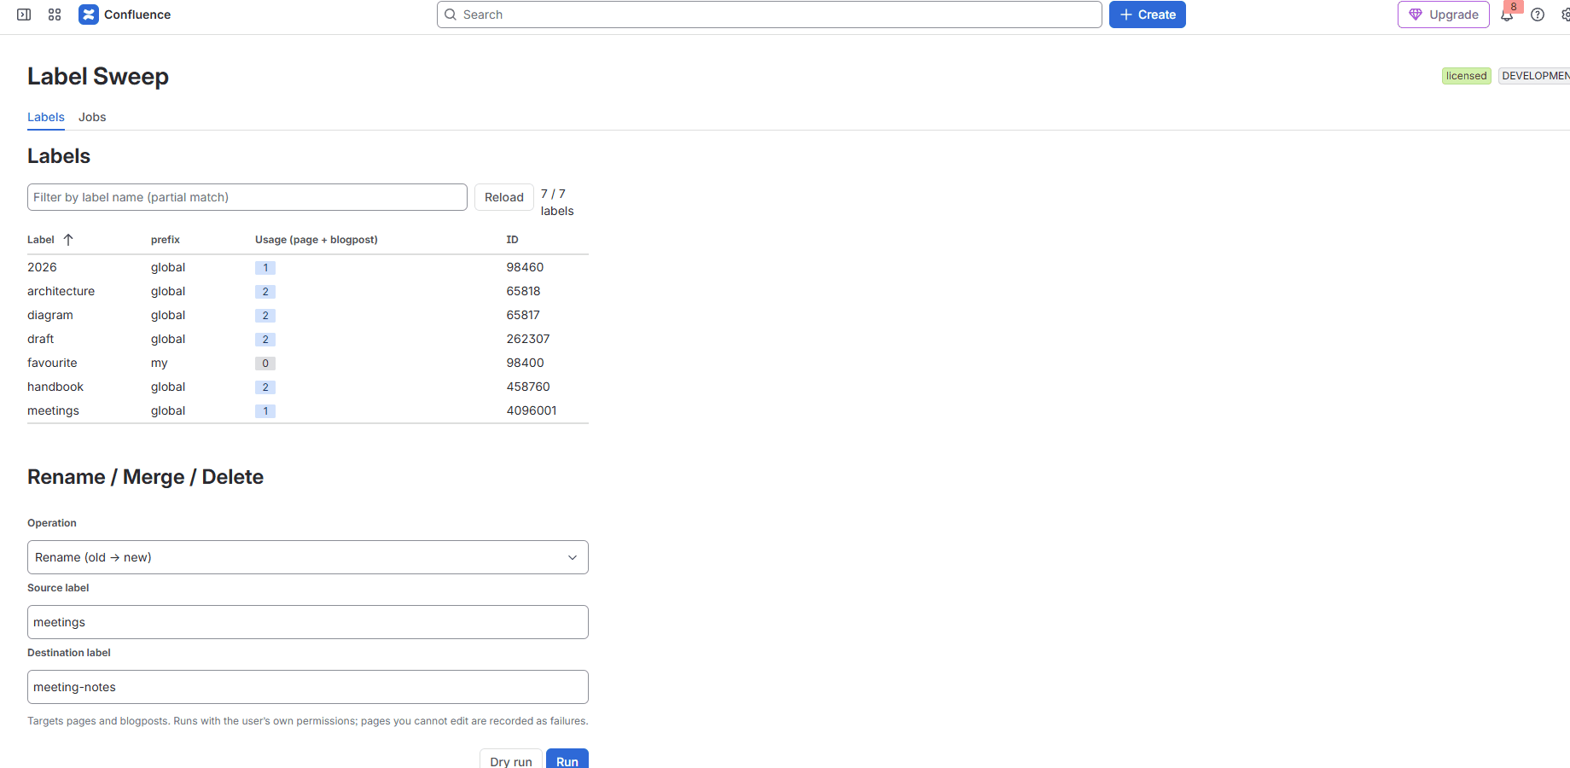Click the Source label input

tap(308, 622)
